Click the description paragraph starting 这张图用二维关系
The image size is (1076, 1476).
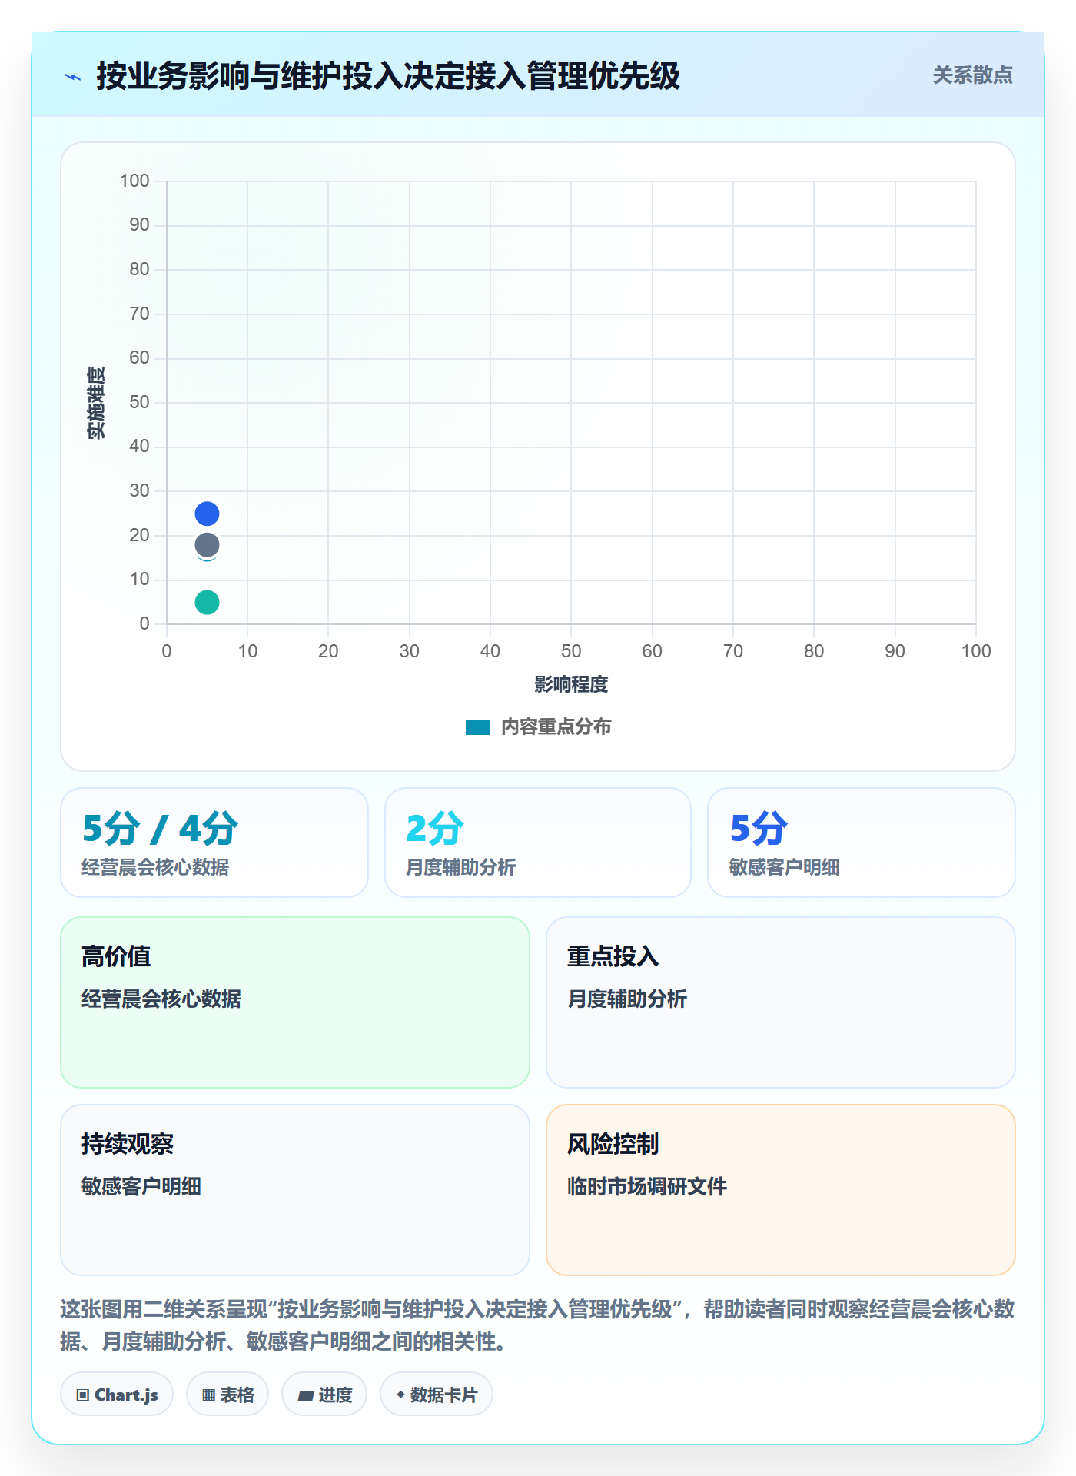point(537,1325)
